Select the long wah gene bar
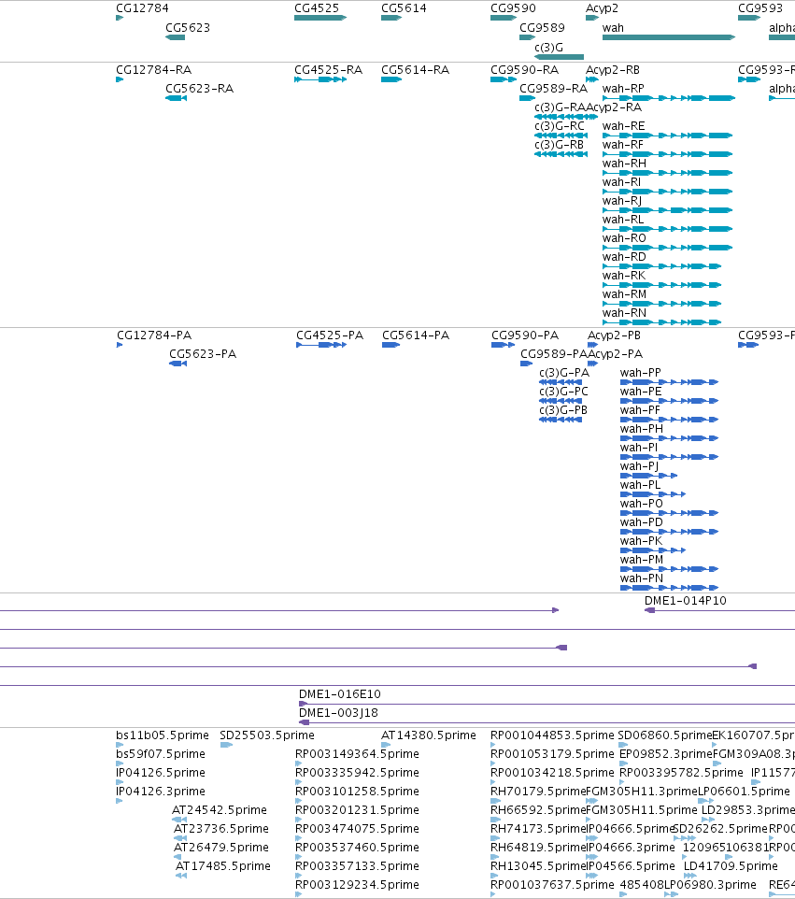 point(668,37)
